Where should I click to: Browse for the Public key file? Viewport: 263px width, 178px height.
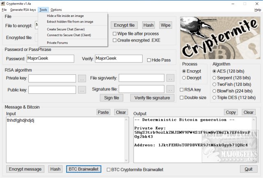point(82,90)
